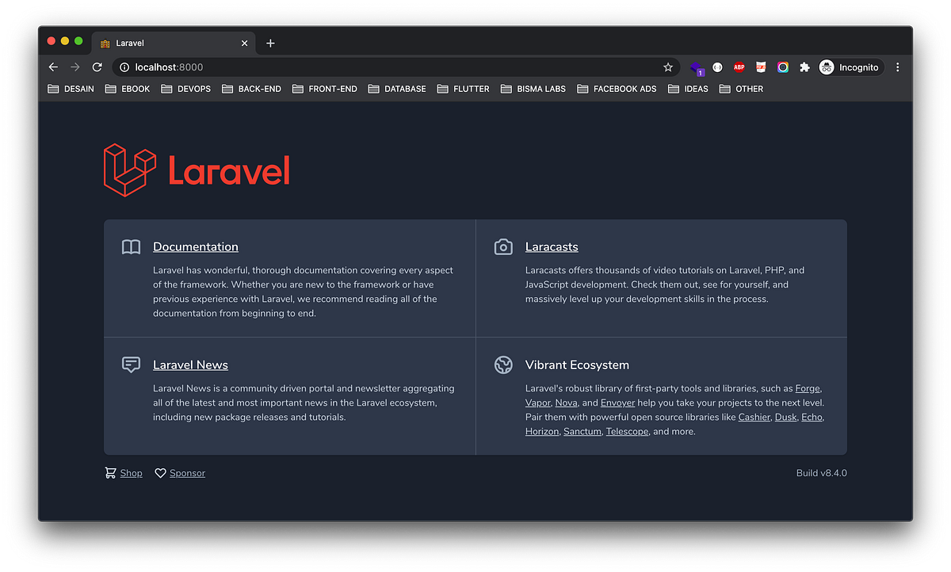Click the globe icon for Vibrant Ecosystem
This screenshot has width=951, height=572.
503,365
